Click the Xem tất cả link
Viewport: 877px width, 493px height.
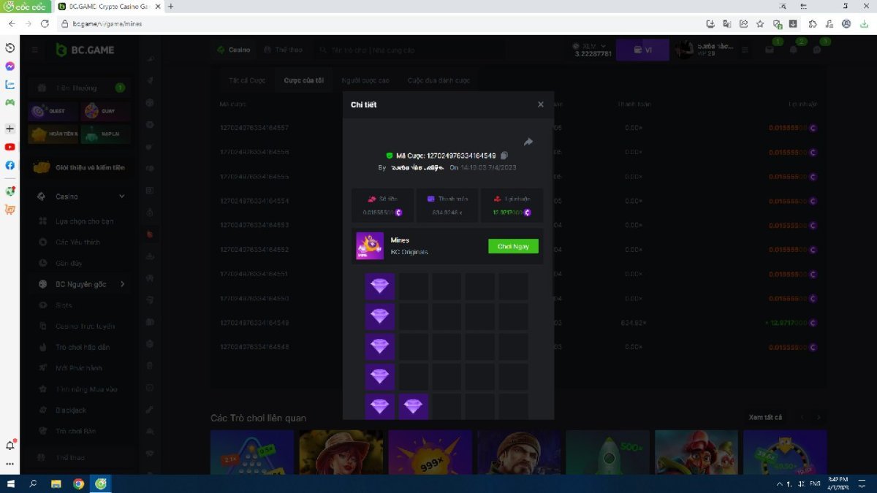coord(765,417)
